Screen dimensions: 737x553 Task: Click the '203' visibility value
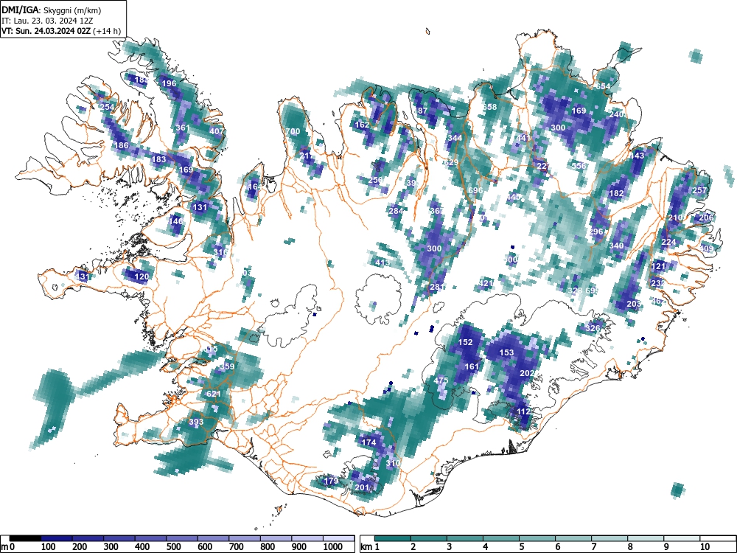pyautogui.click(x=634, y=304)
